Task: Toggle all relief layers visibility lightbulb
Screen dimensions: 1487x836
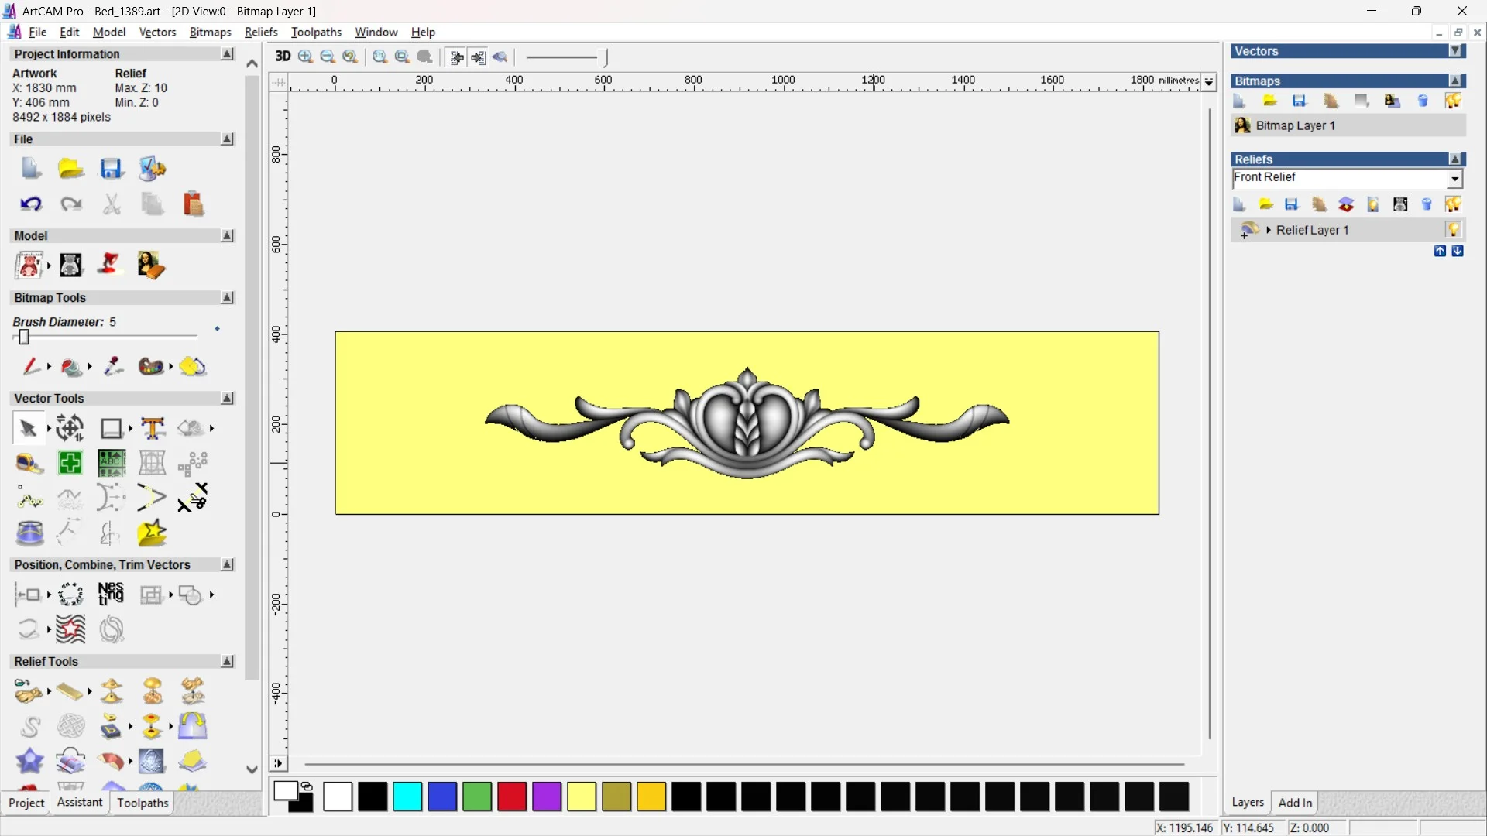Action: point(1453,204)
